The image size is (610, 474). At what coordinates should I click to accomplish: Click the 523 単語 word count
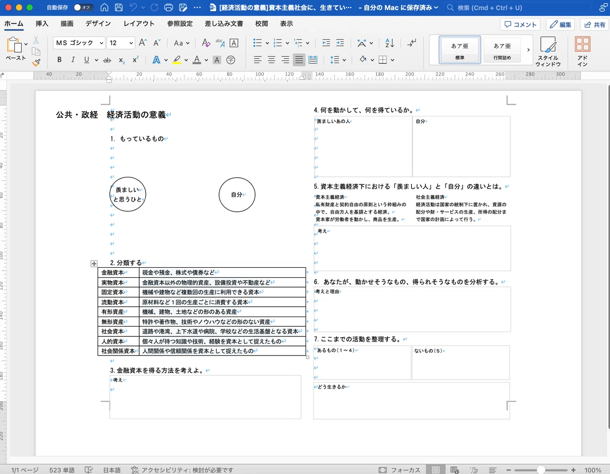pyautogui.click(x=62, y=470)
